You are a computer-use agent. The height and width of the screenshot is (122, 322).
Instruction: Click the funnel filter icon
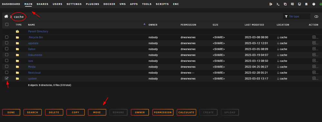pos(286,17)
